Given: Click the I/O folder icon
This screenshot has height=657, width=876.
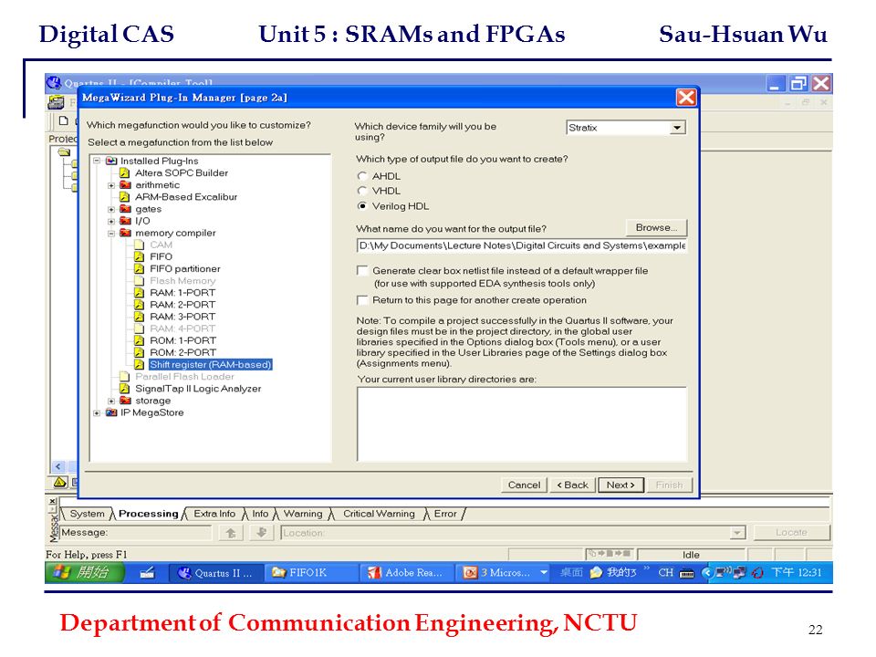Looking at the screenshot, I should tap(125, 221).
